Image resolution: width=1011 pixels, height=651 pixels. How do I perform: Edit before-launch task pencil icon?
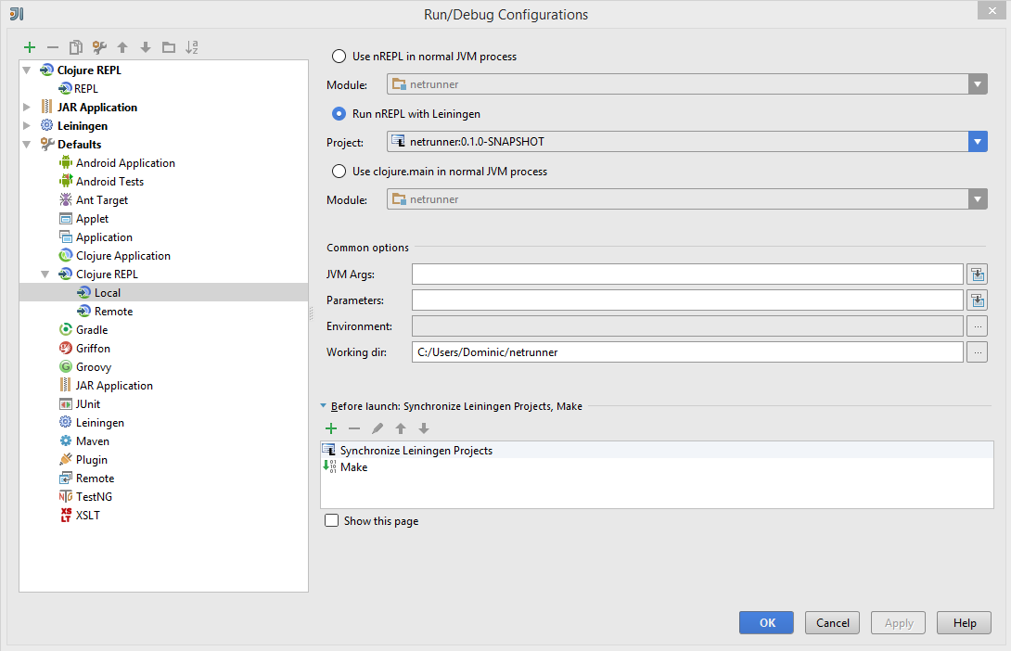pos(378,428)
